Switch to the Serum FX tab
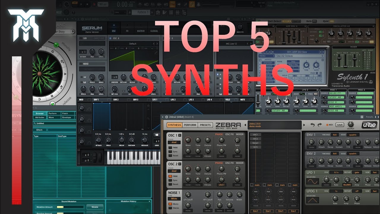Image resolution: width=380 pixels, height=214 pixels. pyautogui.click(x=127, y=29)
